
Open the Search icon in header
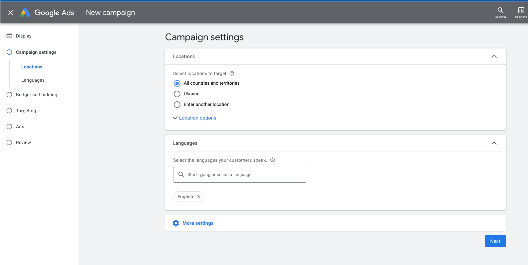(x=500, y=12)
